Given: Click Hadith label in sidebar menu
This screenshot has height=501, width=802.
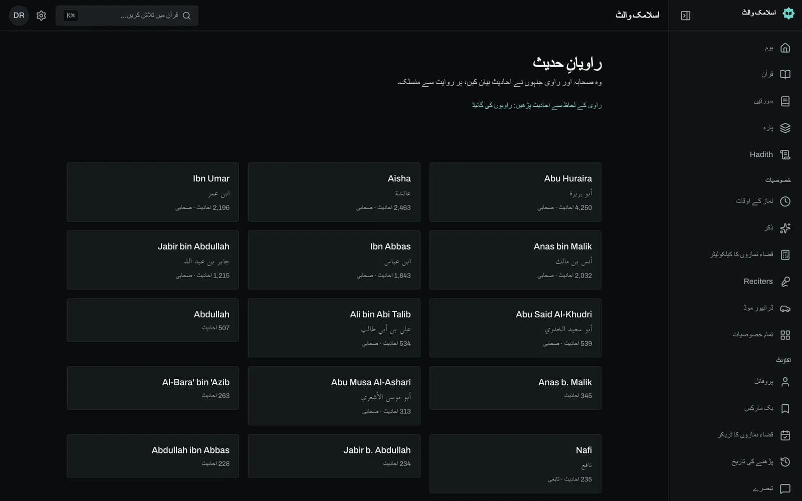Looking at the screenshot, I should (x=761, y=154).
